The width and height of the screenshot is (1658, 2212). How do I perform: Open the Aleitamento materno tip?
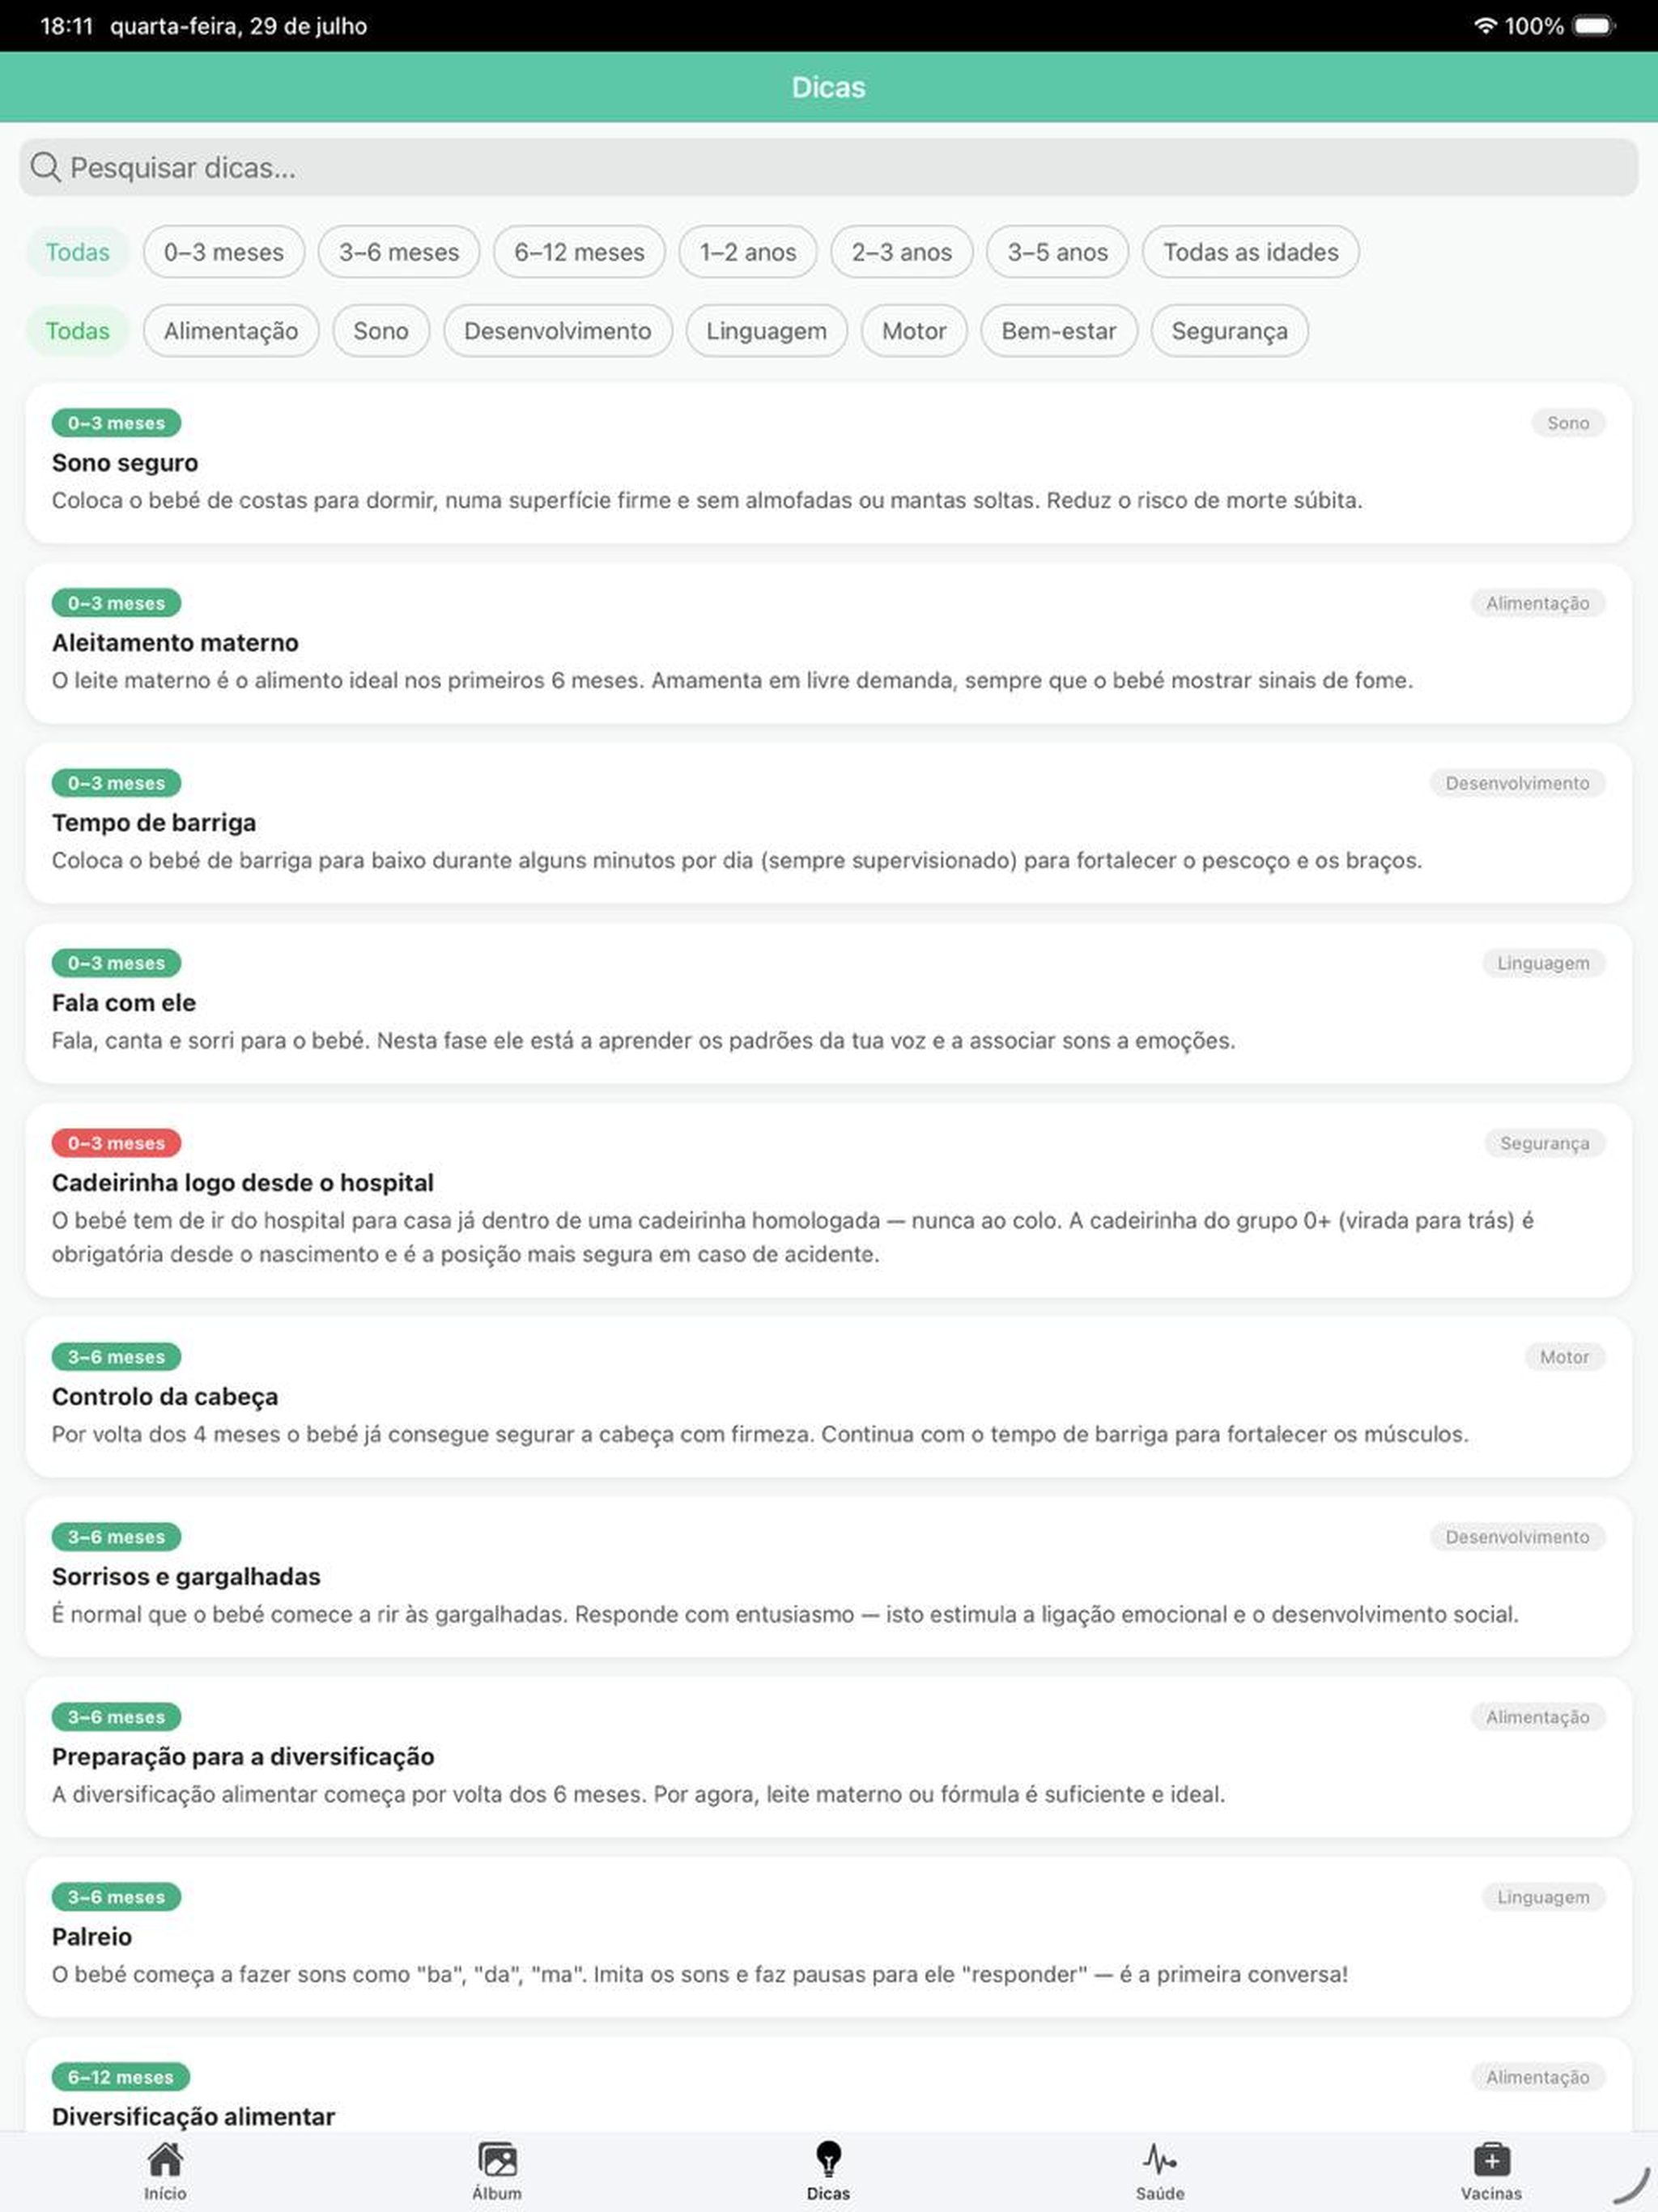(828, 643)
